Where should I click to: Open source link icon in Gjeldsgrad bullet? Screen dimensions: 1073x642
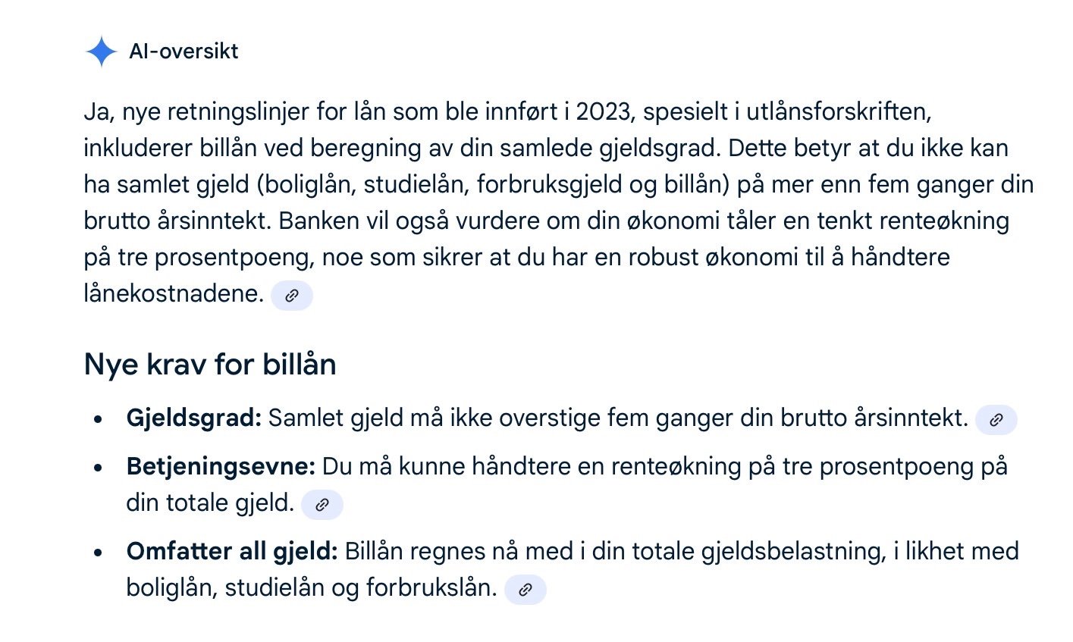pos(996,419)
